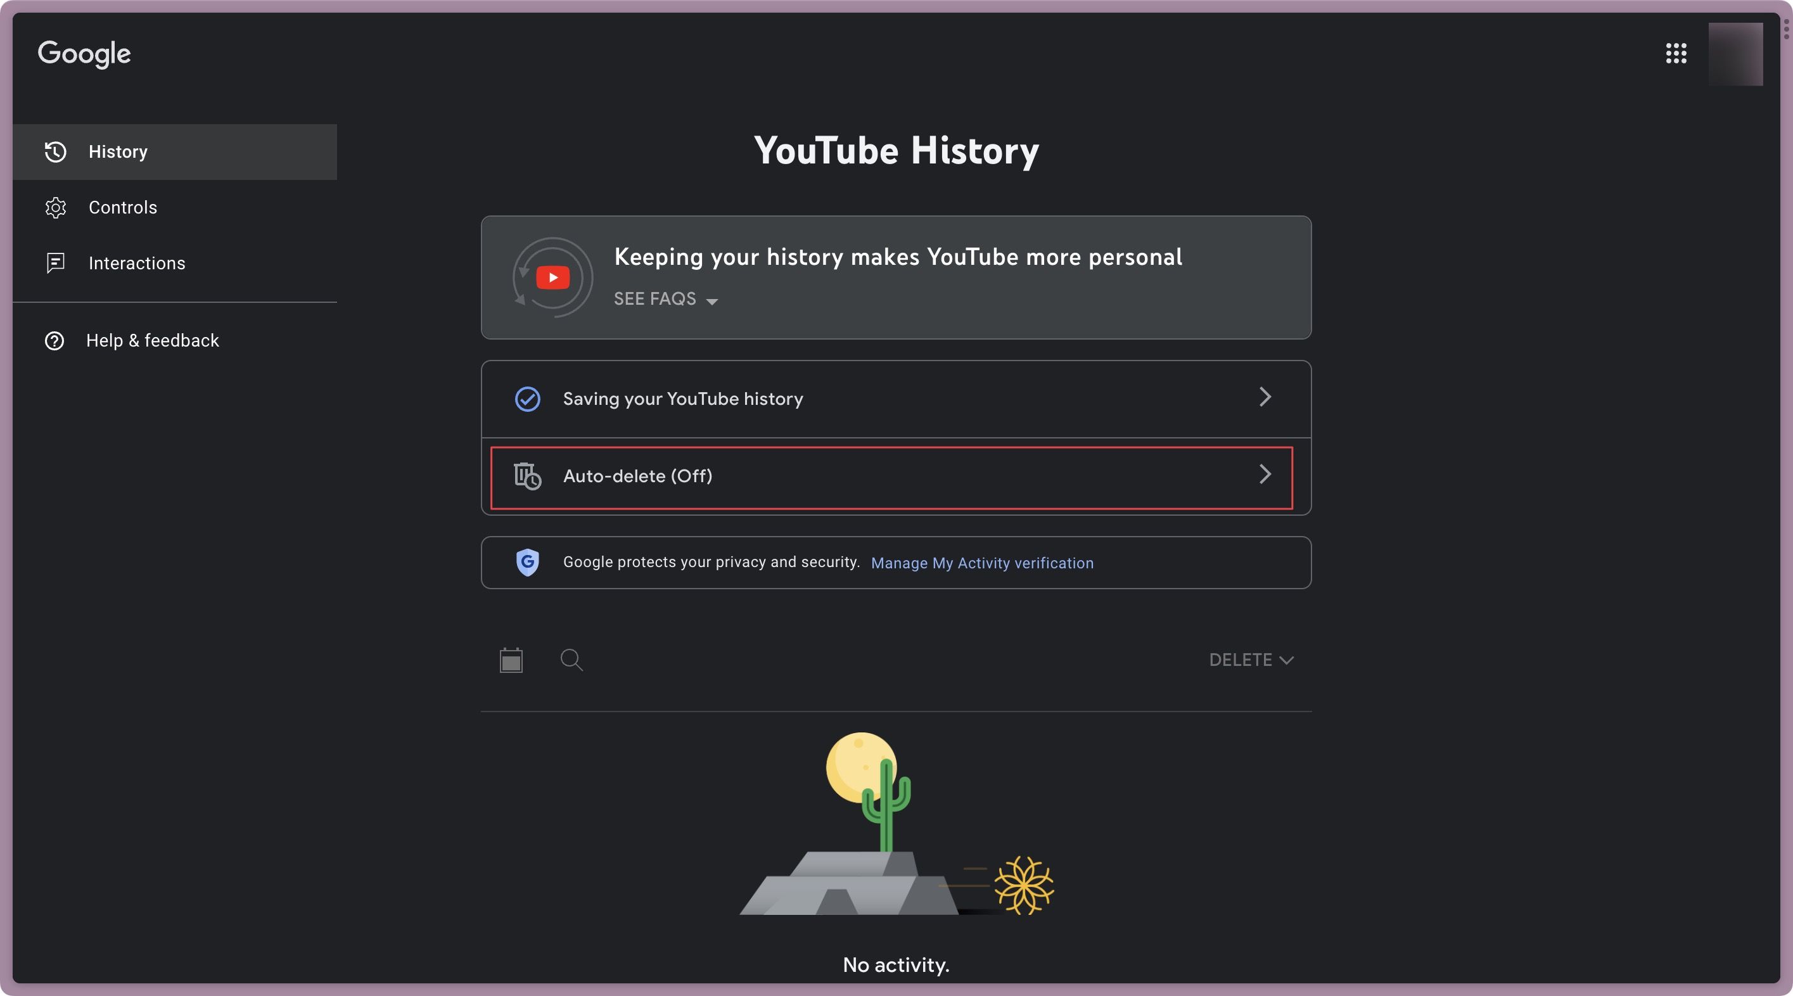Image resolution: width=1793 pixels, height=996 pixels.
Task: Click the Google apps grid icon
Action: [1676, 53]
